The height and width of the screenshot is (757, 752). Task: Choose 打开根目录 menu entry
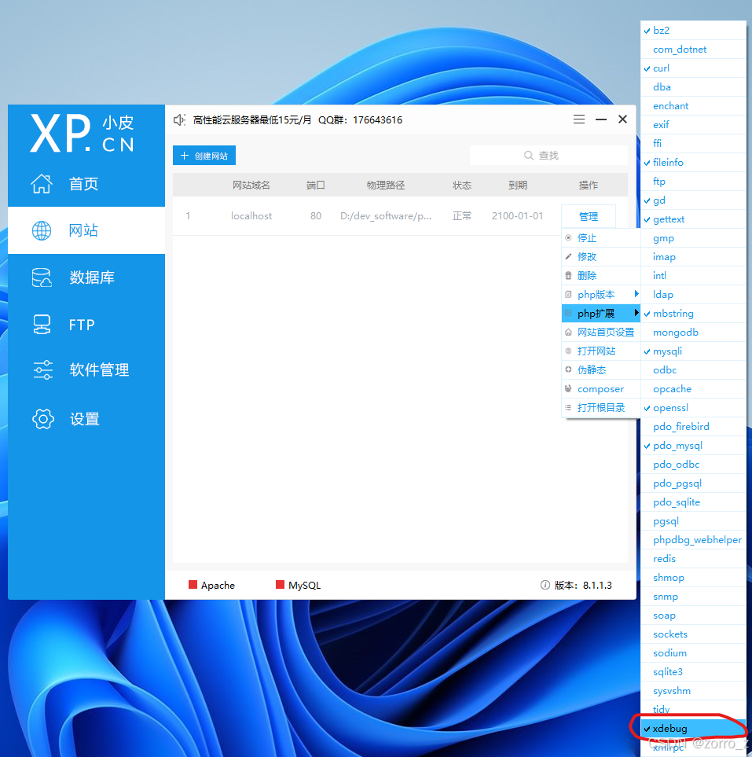[x=601, y=407]
